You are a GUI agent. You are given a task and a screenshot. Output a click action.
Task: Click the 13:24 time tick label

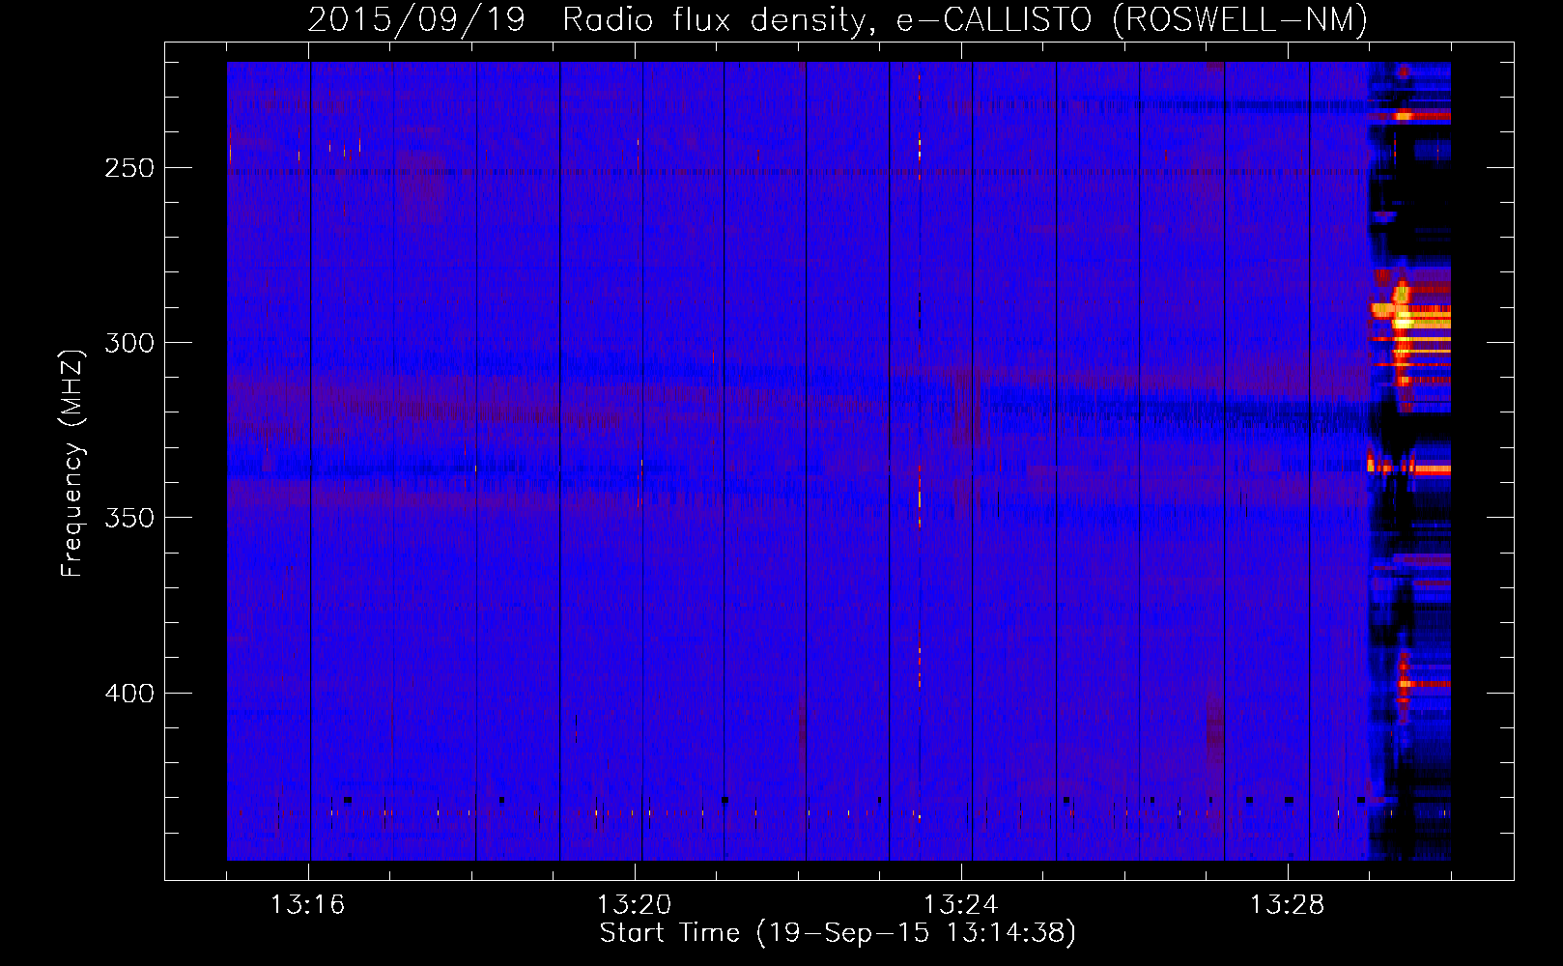tap(960, 905)
